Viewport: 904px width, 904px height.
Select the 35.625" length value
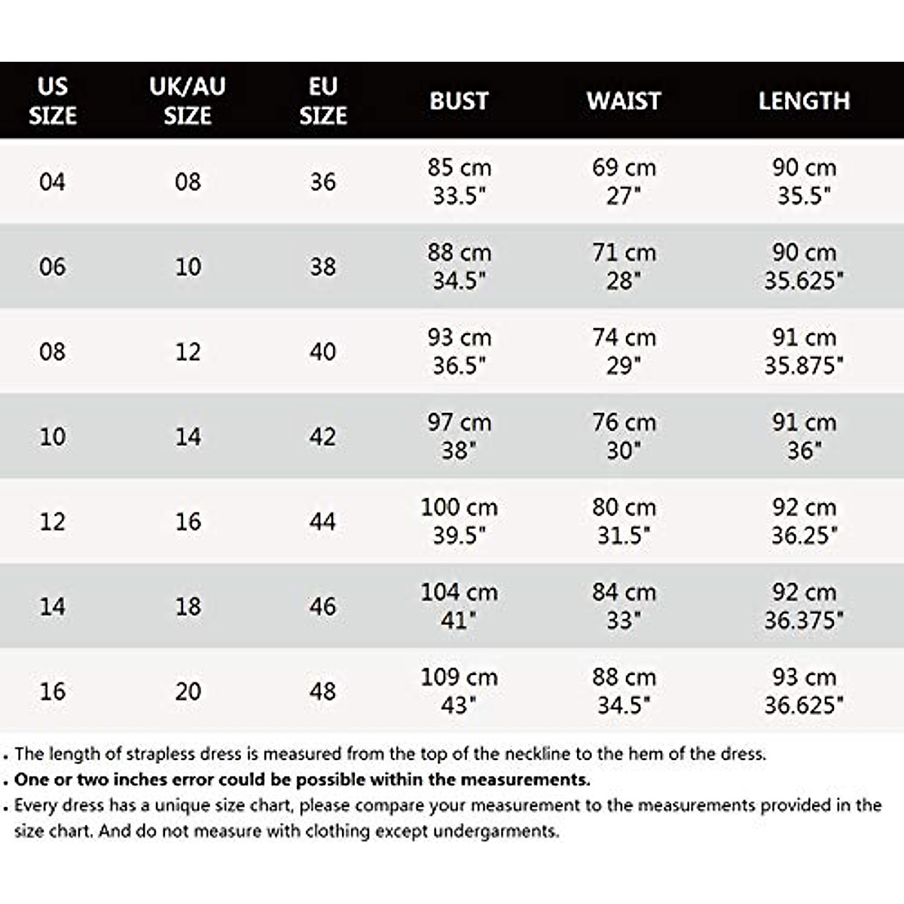coord(804,281)
